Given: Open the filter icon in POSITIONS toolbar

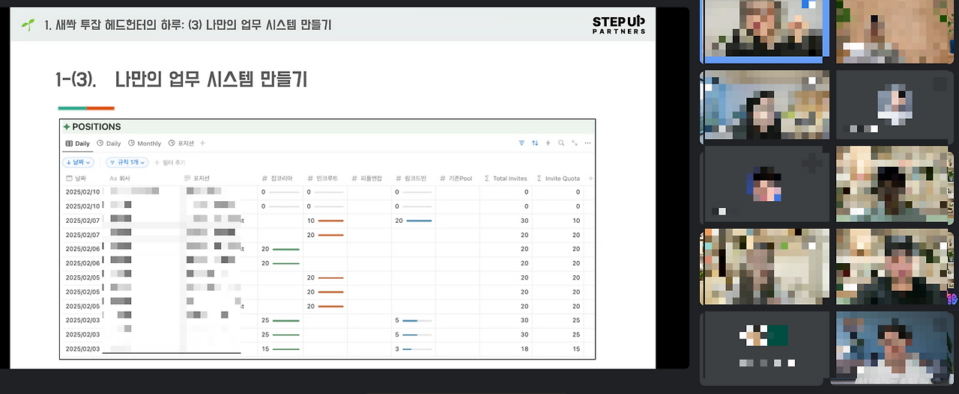Looking at the screenshot, I should [x=522, y=143].
